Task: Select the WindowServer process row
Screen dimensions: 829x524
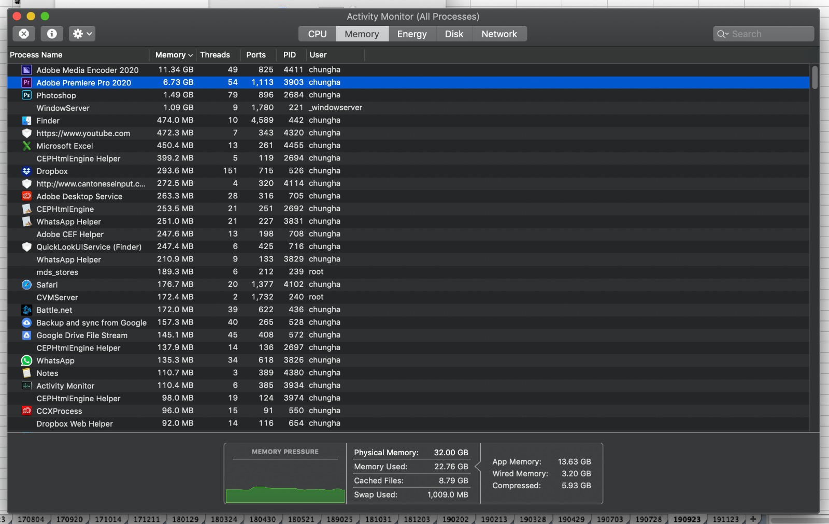Action: tap(408, 108)
